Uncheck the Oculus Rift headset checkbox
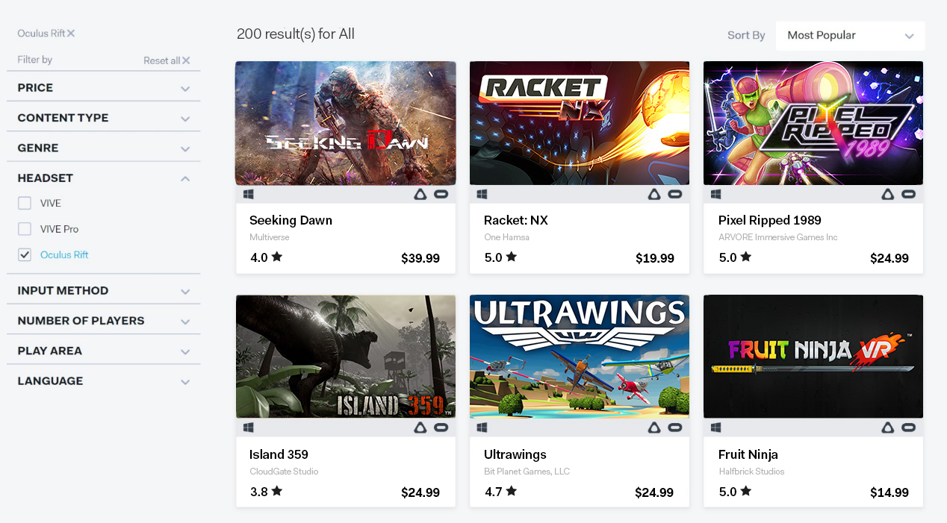This screenshot has height=523, width=947. coord(25,254)
